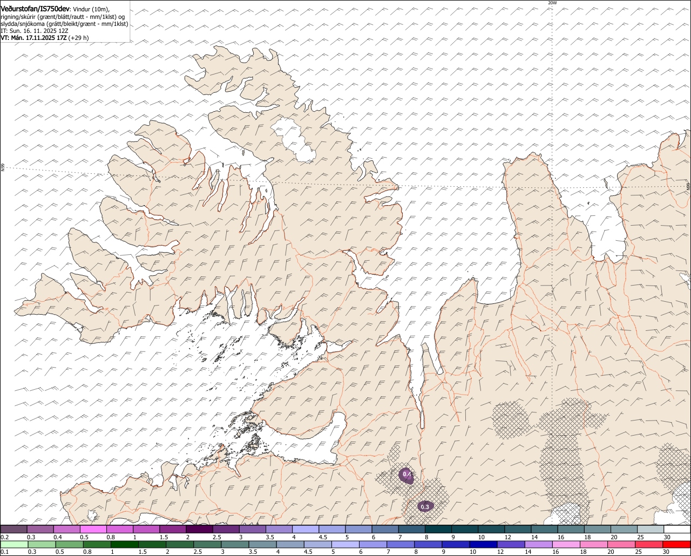Select the lower-scale hot pink swatch at 20
The width and height of the screenshot is (691, 556).
click(622, 544)
